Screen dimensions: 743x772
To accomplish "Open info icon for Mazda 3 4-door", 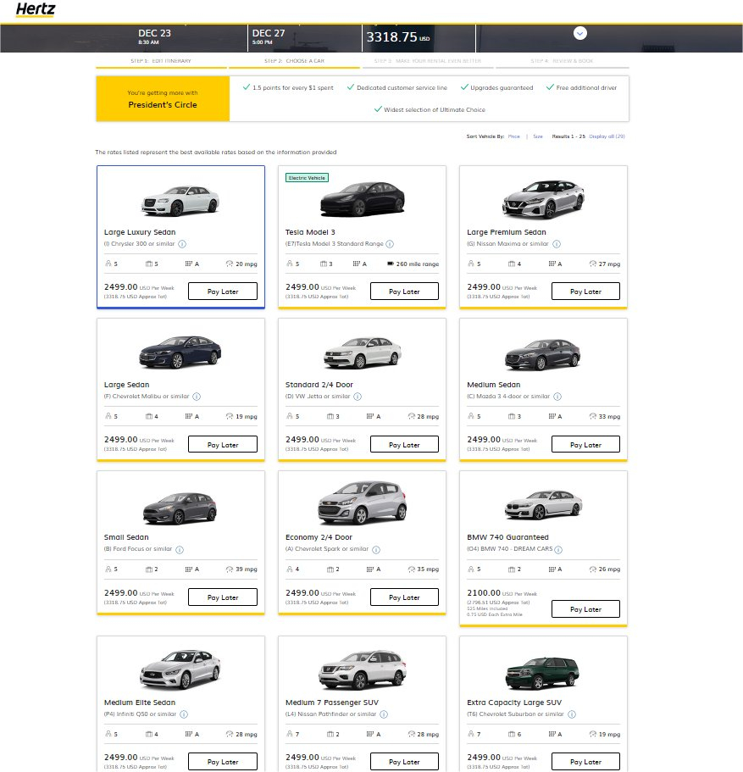I will tap(557, 397).
